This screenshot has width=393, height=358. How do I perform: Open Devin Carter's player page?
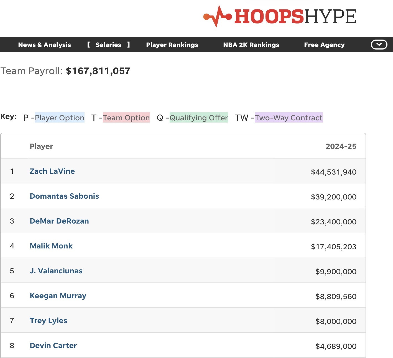click(53, 346)
